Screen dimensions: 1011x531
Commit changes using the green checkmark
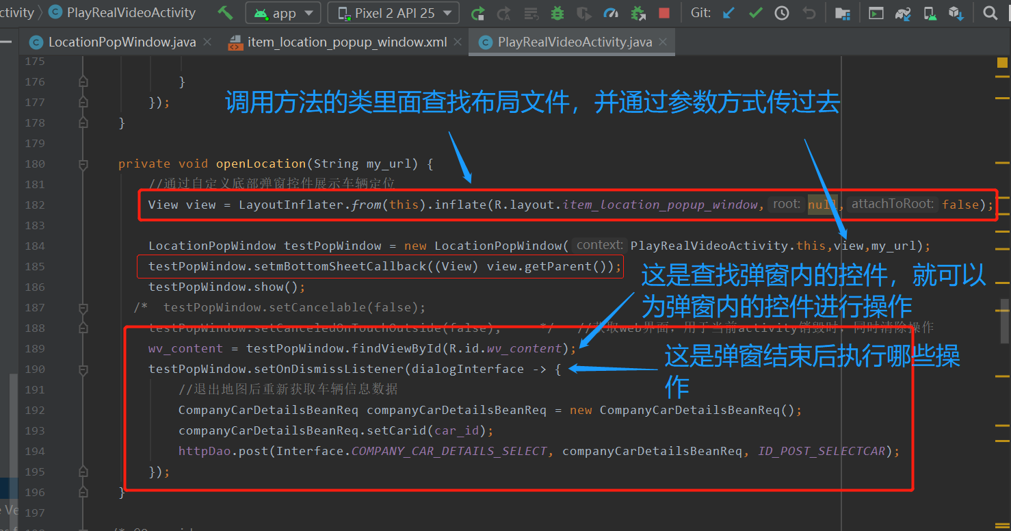point(754,12)
